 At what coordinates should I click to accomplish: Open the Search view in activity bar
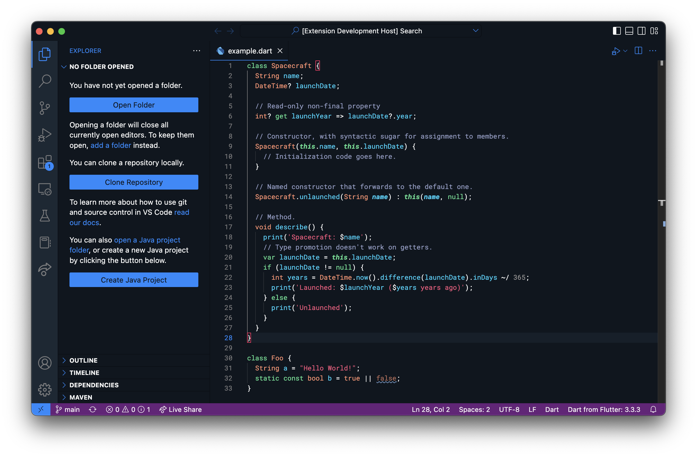pyautogui.click(x=45, y=81)
